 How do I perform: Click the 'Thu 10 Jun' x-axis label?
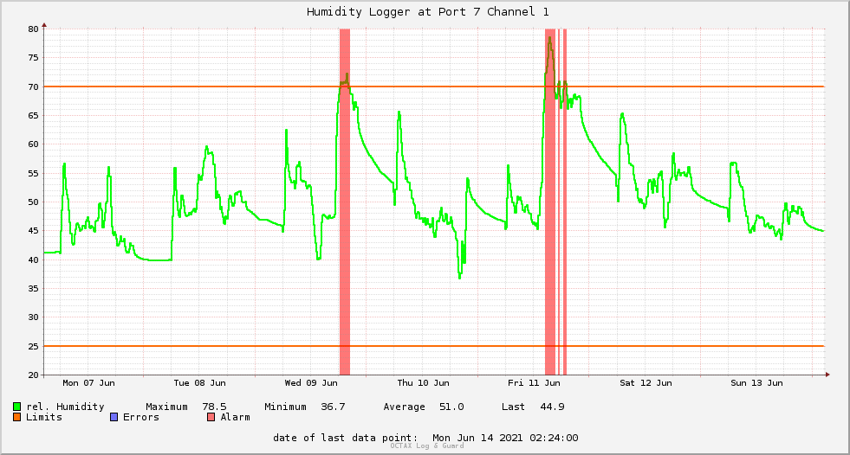click(x=424, y=383)
